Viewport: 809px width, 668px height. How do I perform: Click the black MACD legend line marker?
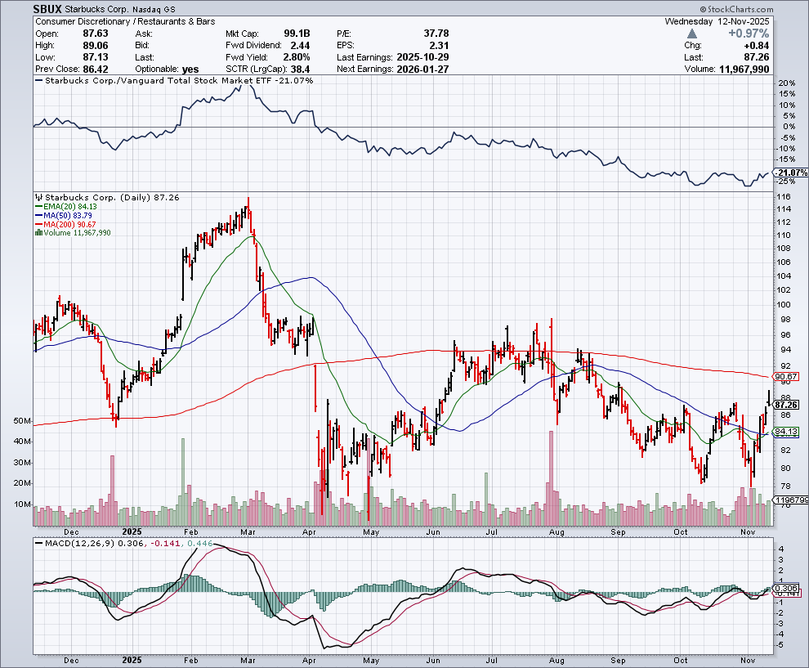38,541
